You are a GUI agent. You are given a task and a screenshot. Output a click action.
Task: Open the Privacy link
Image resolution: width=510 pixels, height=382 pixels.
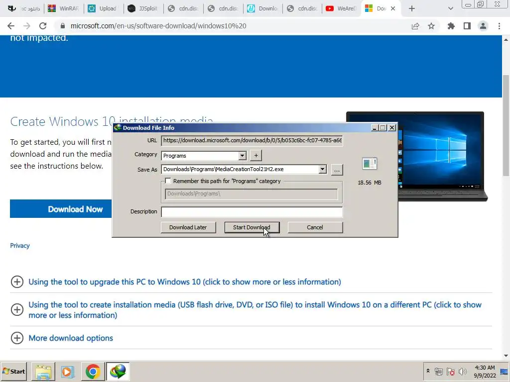pos(20,246)
